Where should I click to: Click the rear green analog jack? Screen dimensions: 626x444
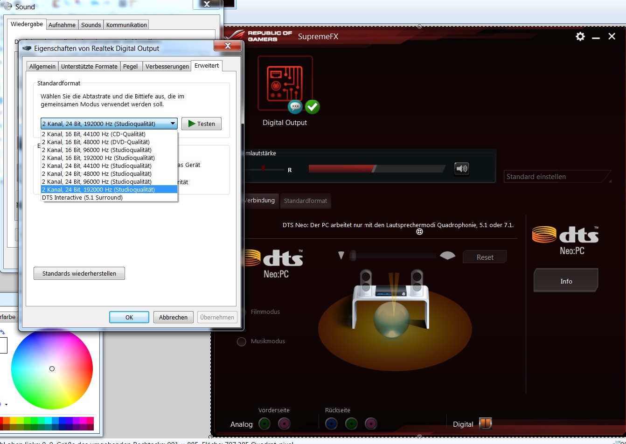351,423
